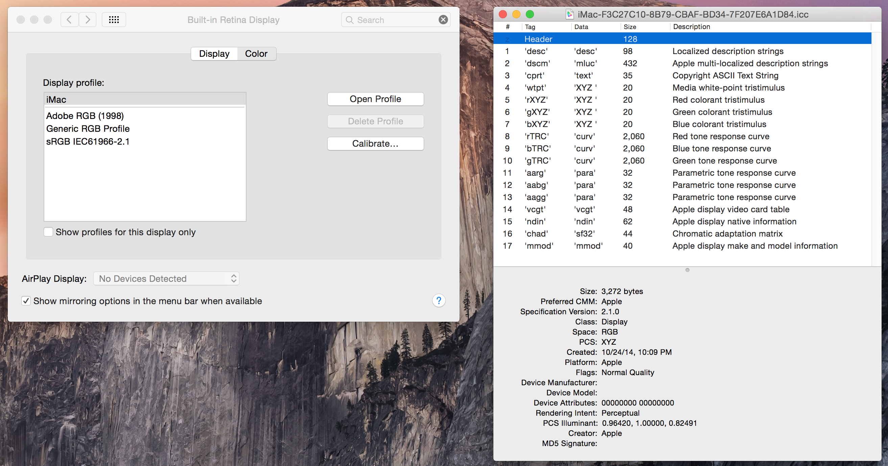Screen dimensions: 888x466
Task: Select the sRGB IEC61966-2.1 profile
Action: pos(88,141)
